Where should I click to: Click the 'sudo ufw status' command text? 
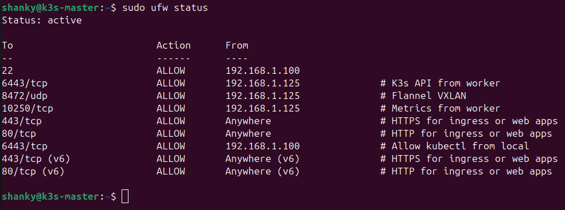pyautogui.click(x=165, y=7)
